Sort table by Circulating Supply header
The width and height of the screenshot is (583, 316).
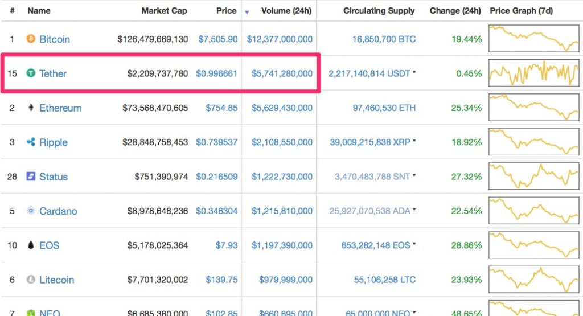click(379, 11)
